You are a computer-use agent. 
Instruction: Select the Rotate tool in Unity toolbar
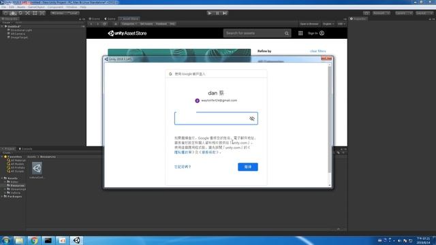click(20, 13)
